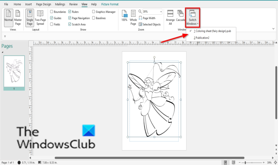Enable Graphics Manager checkbox
278x165 pixels.
93,12
